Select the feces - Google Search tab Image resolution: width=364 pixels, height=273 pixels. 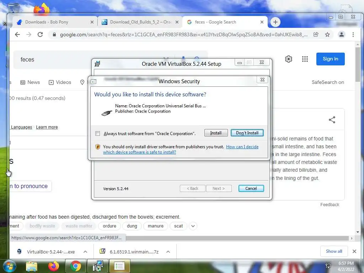225,22
